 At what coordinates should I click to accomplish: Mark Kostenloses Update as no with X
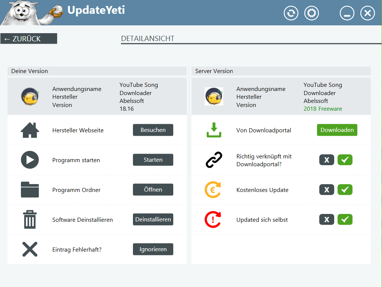[x=327, y=190]
